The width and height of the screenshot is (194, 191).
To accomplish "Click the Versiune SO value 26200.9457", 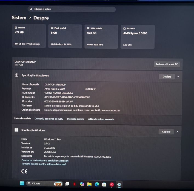I will (50, 152).
